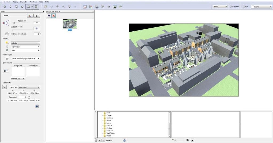273x143 pixels.
Task: Enable the clipping box Activate checkbox
Action: coord(19,34)
